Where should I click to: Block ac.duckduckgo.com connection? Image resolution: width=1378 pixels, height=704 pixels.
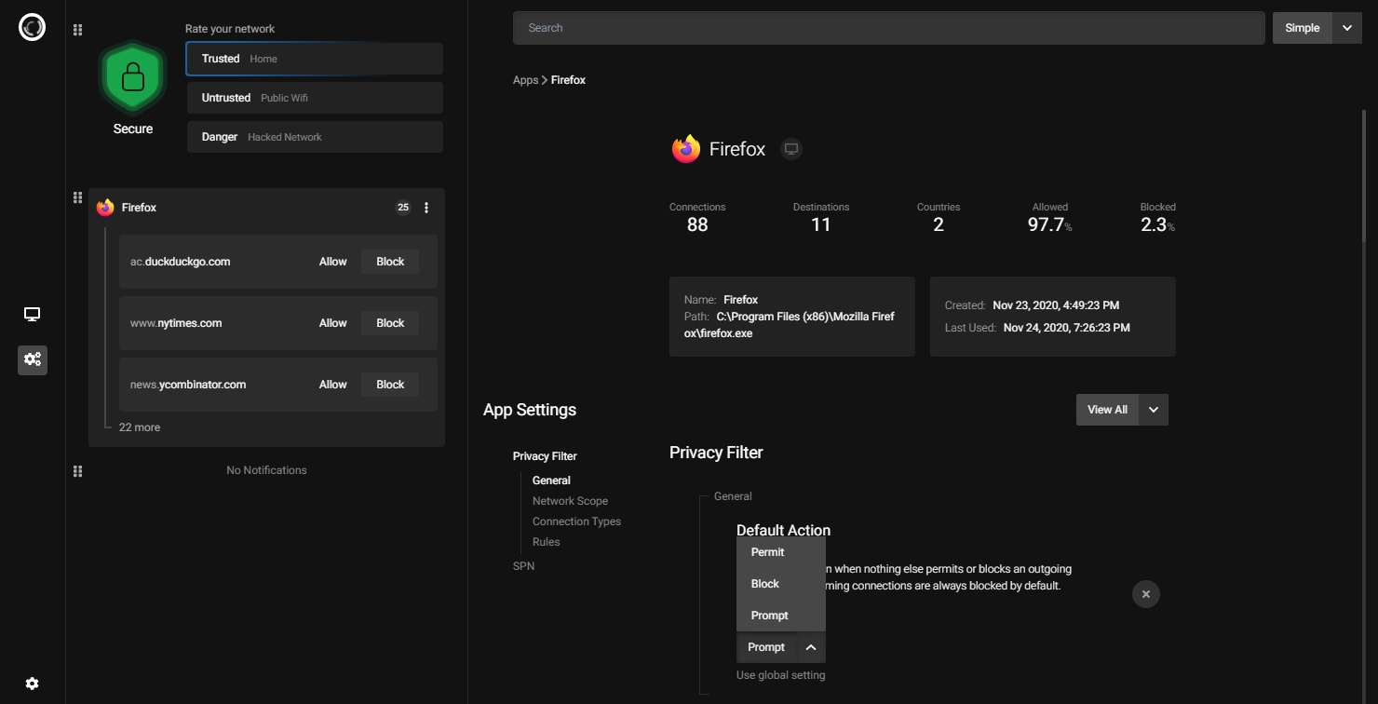pyautogui.click(x=390, y=262)
